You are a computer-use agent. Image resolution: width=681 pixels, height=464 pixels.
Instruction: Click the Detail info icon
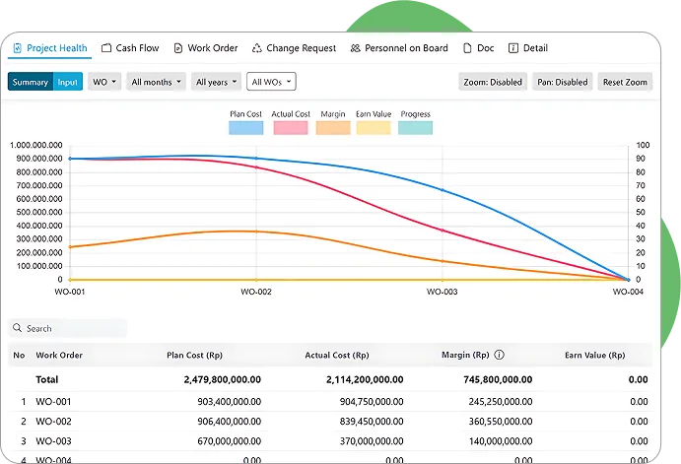point(512,48)
